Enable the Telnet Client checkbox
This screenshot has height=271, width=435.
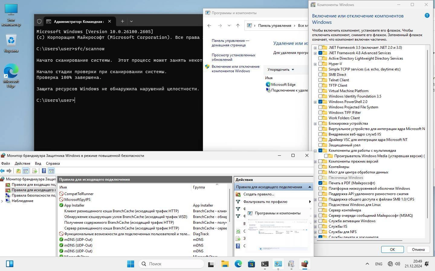point(321,80)
